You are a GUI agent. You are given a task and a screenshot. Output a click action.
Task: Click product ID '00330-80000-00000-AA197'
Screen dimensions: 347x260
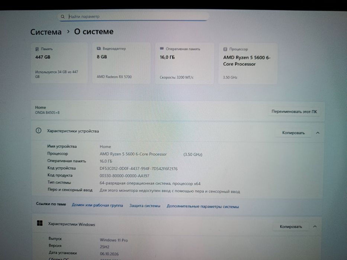pyautogui.click(x=124, y=176)
